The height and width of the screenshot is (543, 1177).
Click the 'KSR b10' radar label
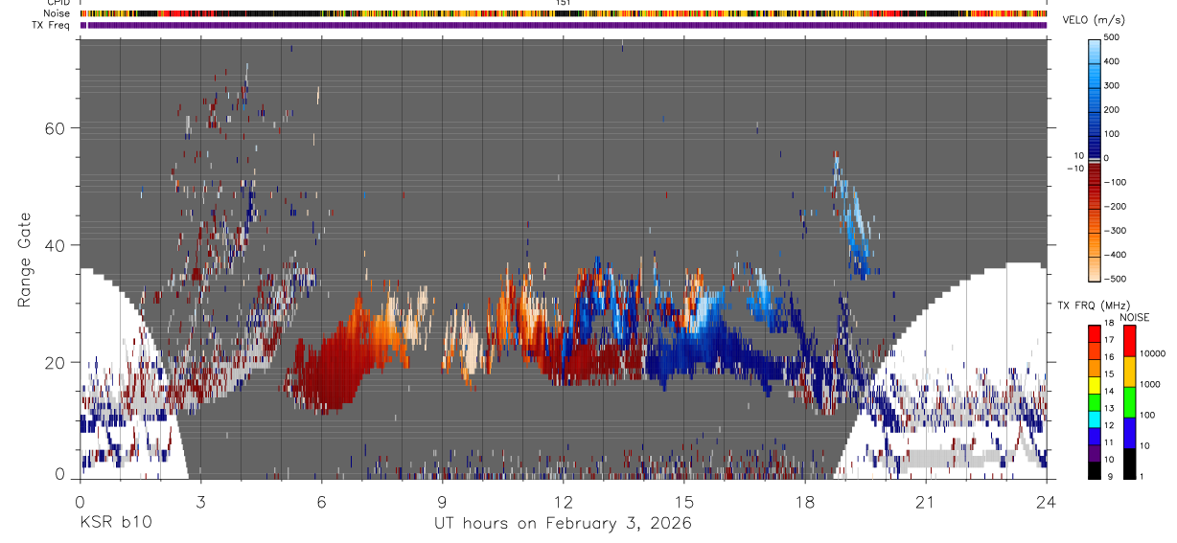[115, 523]
